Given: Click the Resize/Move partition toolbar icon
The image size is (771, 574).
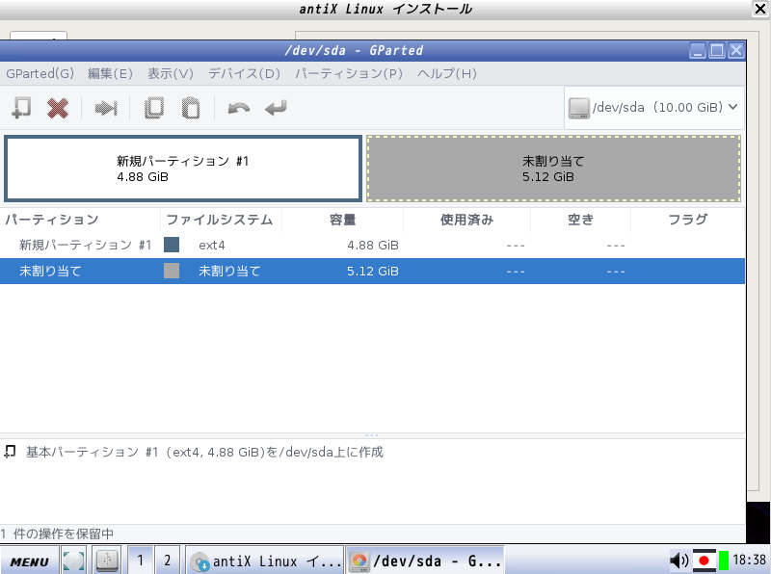Looking at the screenshot, I should [x=106, y=108].
